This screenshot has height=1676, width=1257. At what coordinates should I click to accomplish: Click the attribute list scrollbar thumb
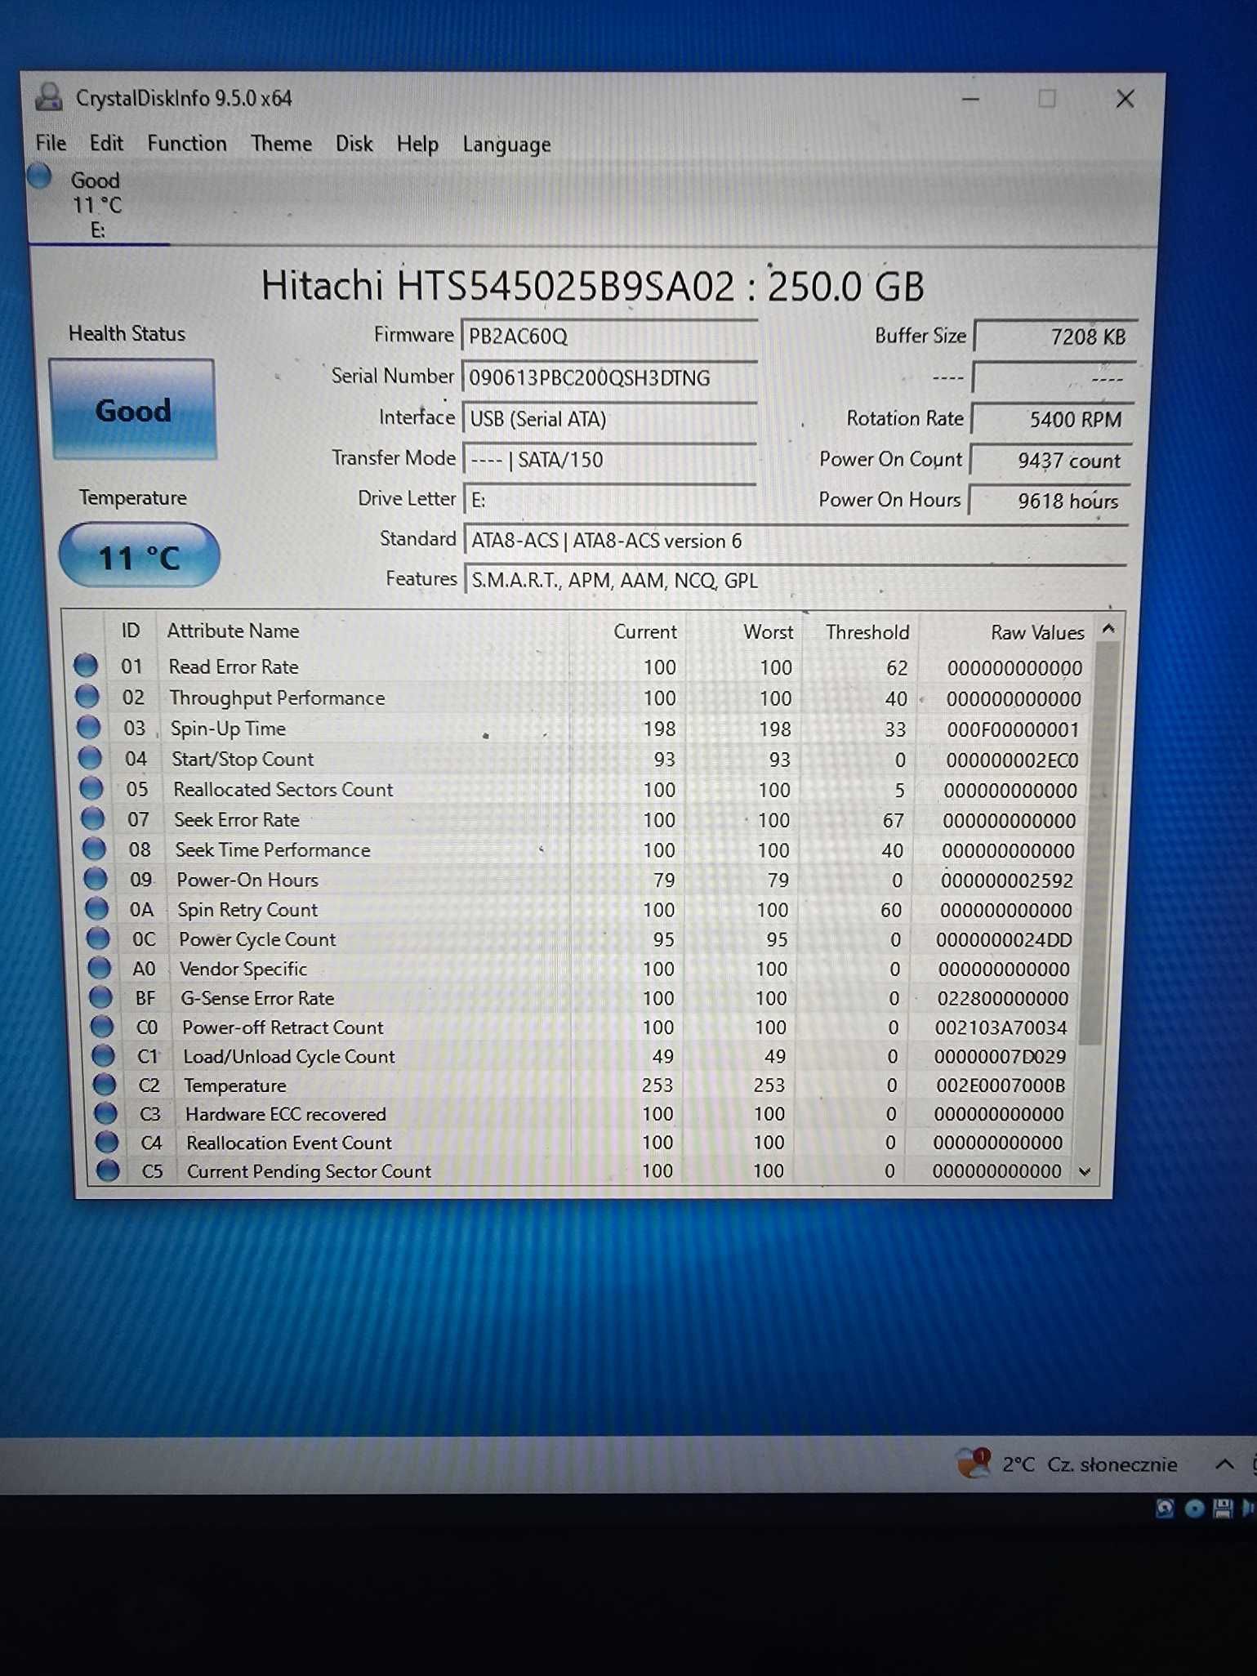click(1099, 841)
